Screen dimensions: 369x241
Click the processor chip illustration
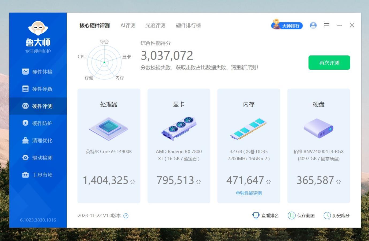[109, 129]
